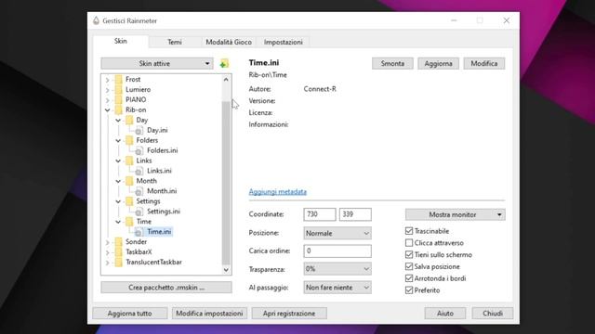Click the green plus new skin icon
The image size is (595, 334).
click(224, 64)
